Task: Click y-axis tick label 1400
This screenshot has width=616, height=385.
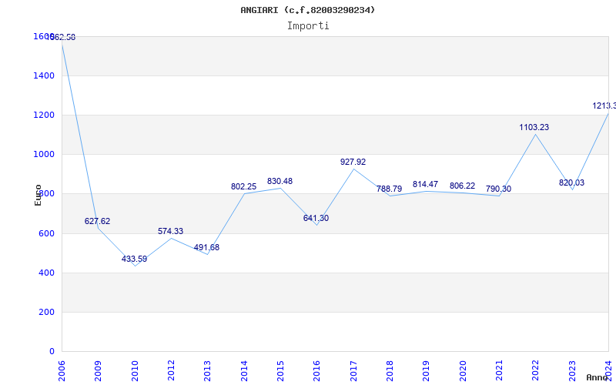Action: tap(44, 75)
